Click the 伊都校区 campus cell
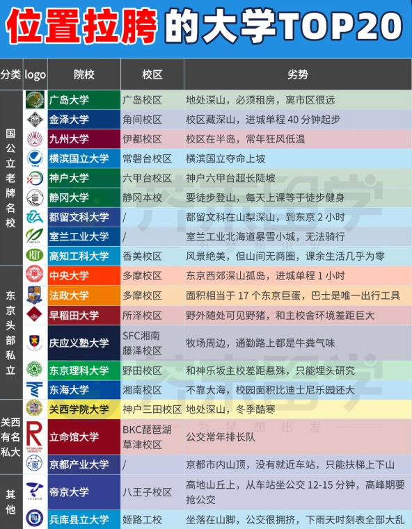Image resolution: width=412 pixels, height=529 pixels. 152,139
